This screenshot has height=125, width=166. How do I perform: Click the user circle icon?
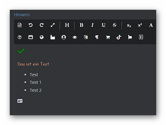click(64, 37)
